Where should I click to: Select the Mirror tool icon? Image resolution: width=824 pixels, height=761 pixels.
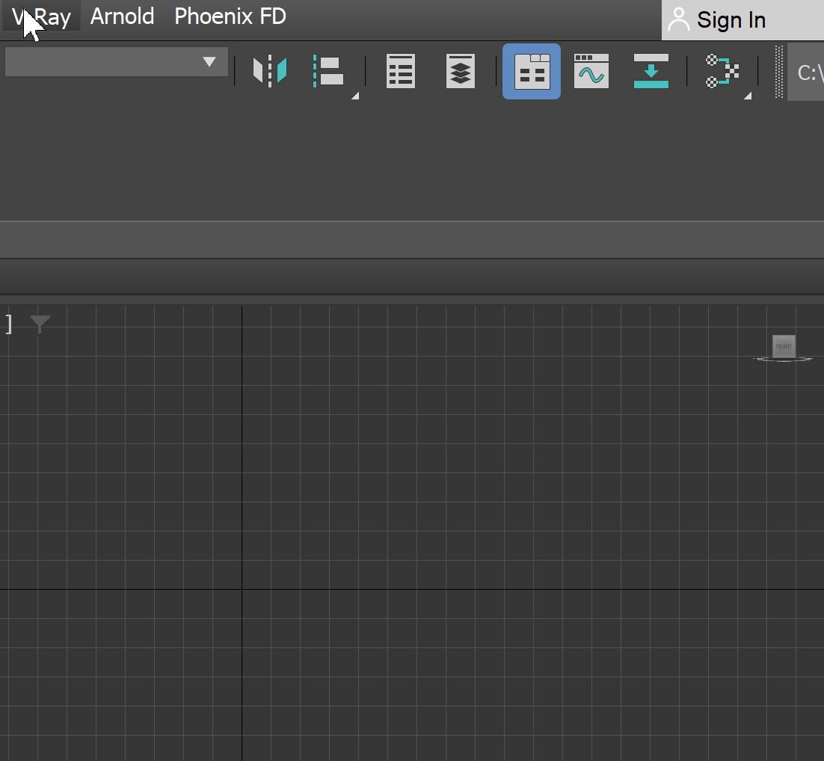[270, 71]
